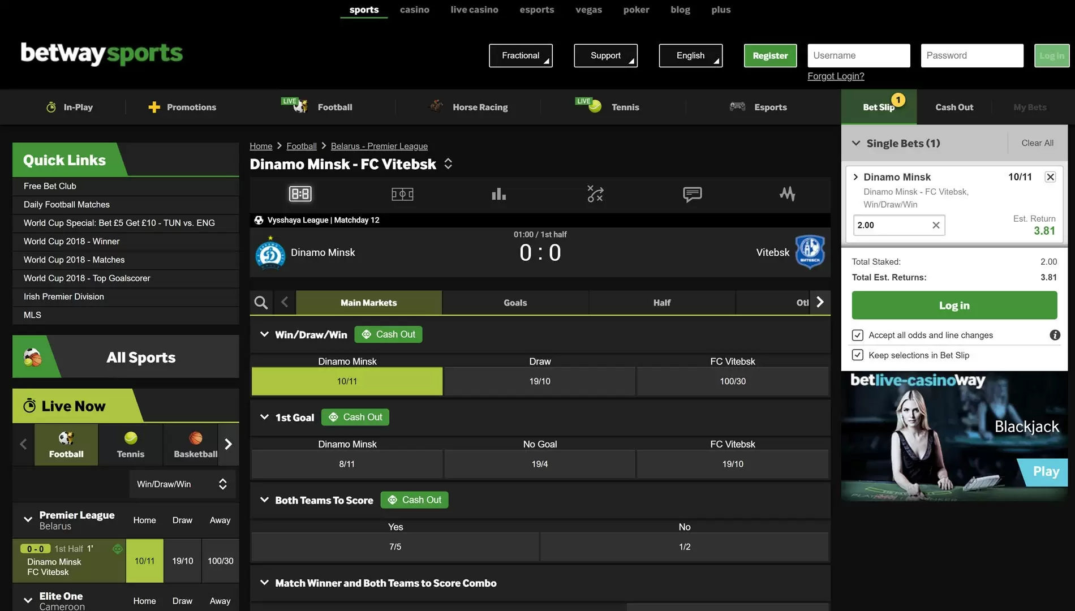1075x611 pixels.
Task: Select Both Teams To Score No 1/2
Action: (685, 547)
